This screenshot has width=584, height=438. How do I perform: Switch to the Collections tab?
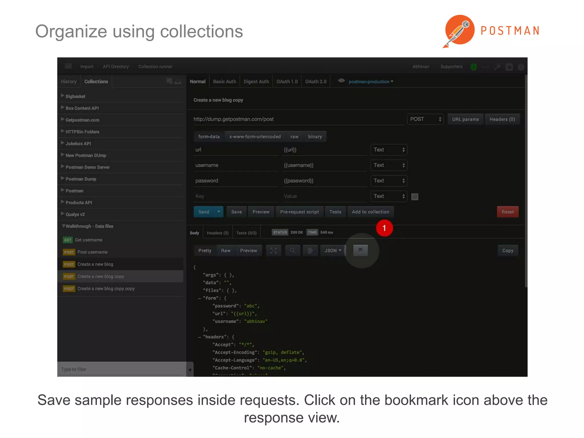tap(96, 82)
